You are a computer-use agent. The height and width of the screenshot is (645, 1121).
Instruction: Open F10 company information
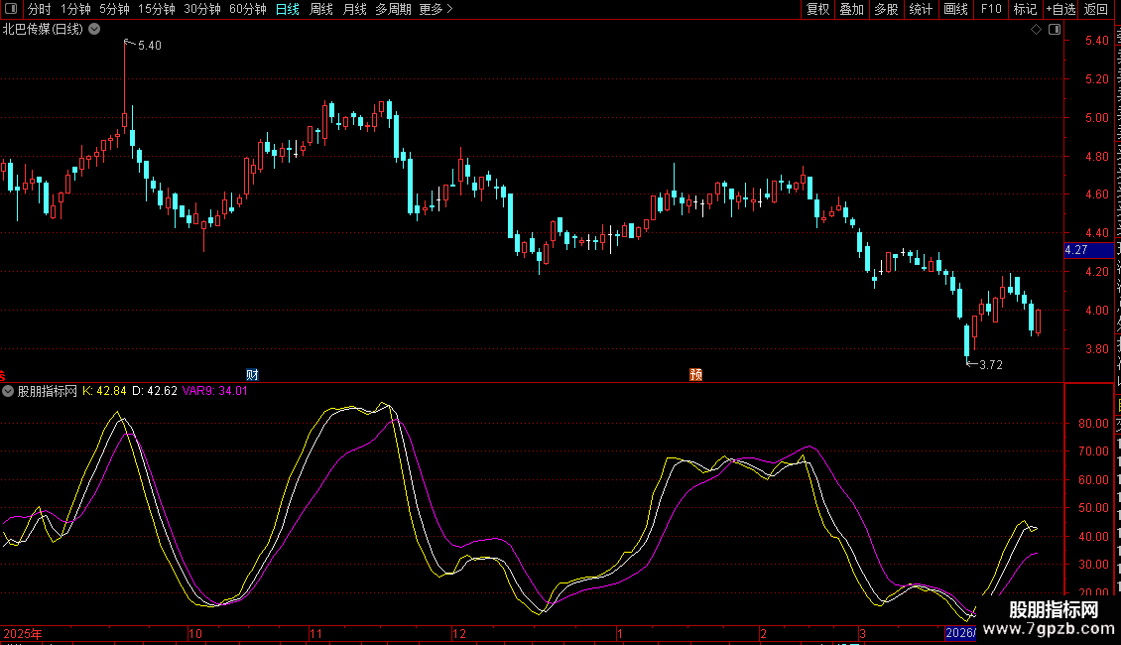pyautogui.click(x=991, y=9)
